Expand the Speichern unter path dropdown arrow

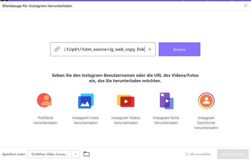(76, 154)
